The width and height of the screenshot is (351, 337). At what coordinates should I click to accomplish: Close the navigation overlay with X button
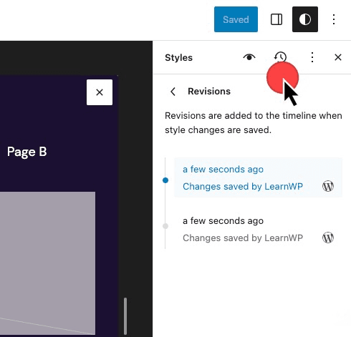tap(100, 92)
